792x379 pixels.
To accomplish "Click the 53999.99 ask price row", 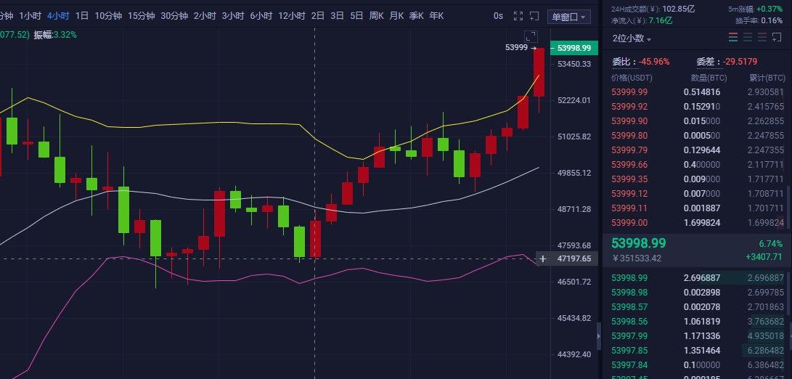I will coord(629,92).
